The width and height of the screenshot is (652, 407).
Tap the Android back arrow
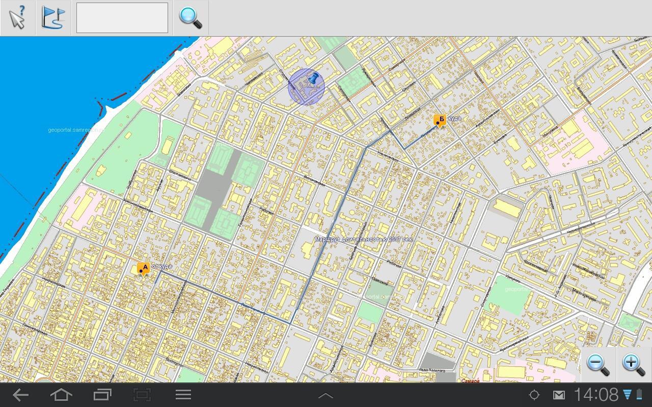(20, 395)
